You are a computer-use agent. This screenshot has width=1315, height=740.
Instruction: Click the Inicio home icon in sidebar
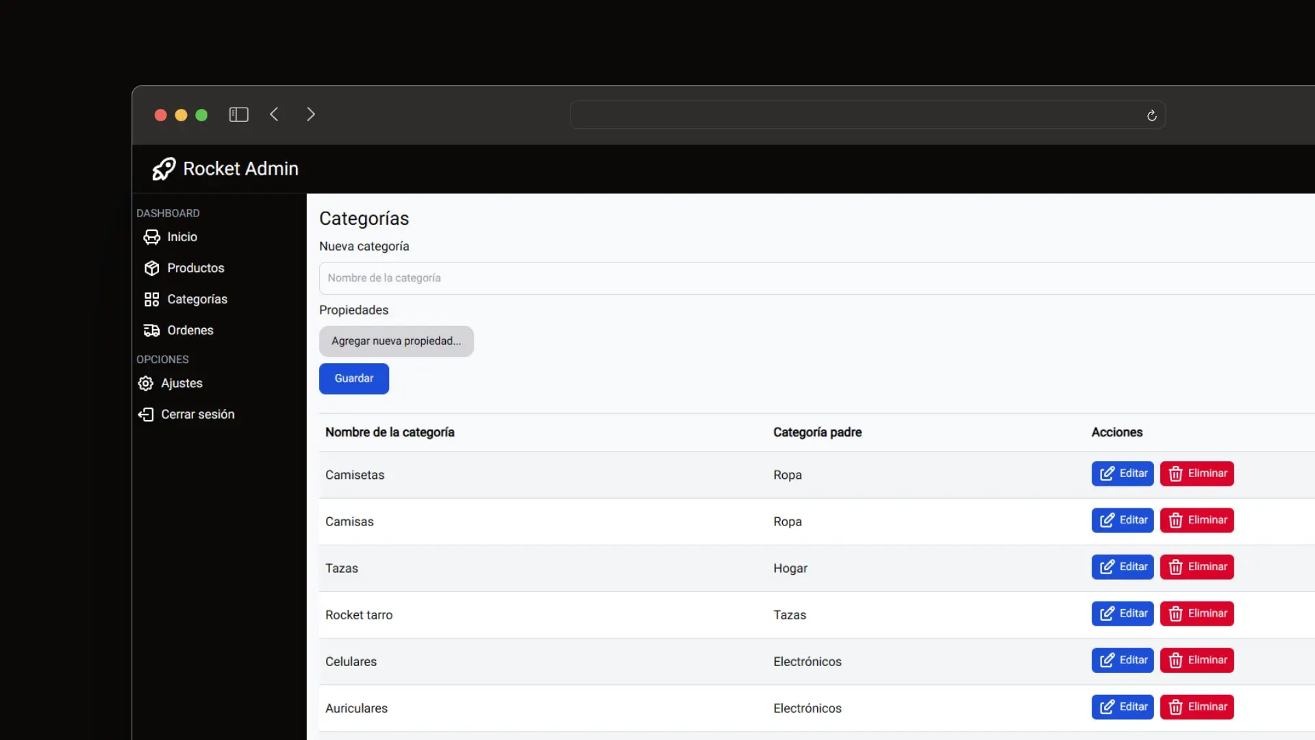pos(151,237)
